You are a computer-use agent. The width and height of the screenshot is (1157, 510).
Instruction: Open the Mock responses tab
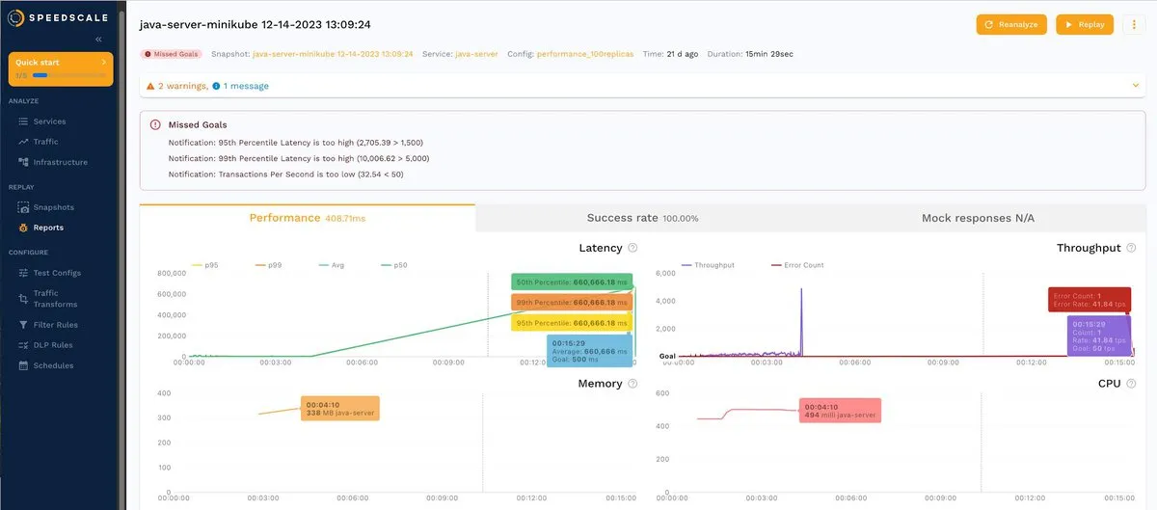click(x=978, y=218)
